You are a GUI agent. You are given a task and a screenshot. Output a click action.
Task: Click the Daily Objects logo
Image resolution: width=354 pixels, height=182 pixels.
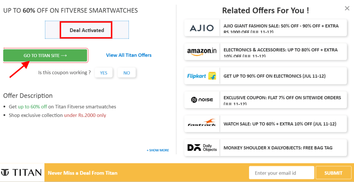(202, 148)
